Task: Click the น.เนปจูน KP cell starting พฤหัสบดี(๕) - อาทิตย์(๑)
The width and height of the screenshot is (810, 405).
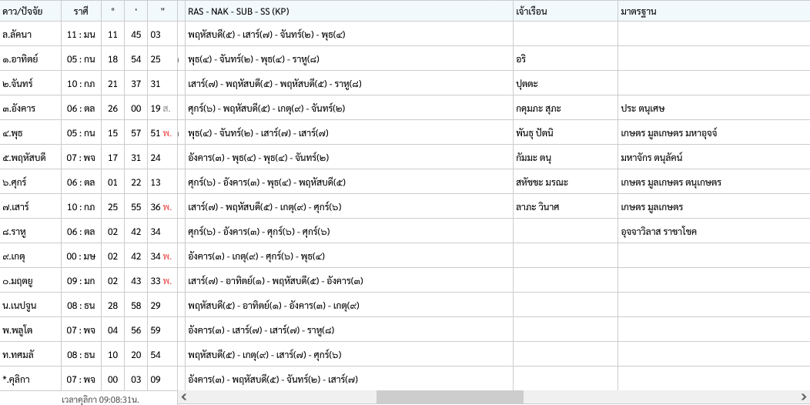Action: point(350,306)
